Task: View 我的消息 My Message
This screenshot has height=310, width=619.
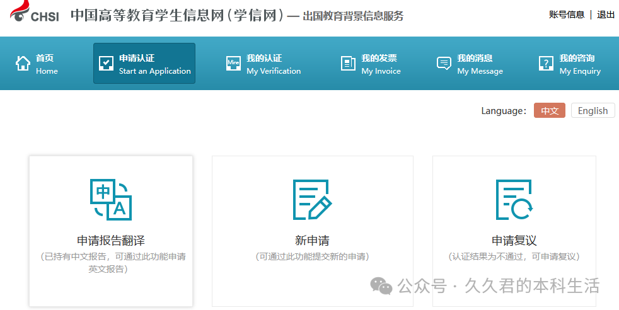Action: click(470, 64)
